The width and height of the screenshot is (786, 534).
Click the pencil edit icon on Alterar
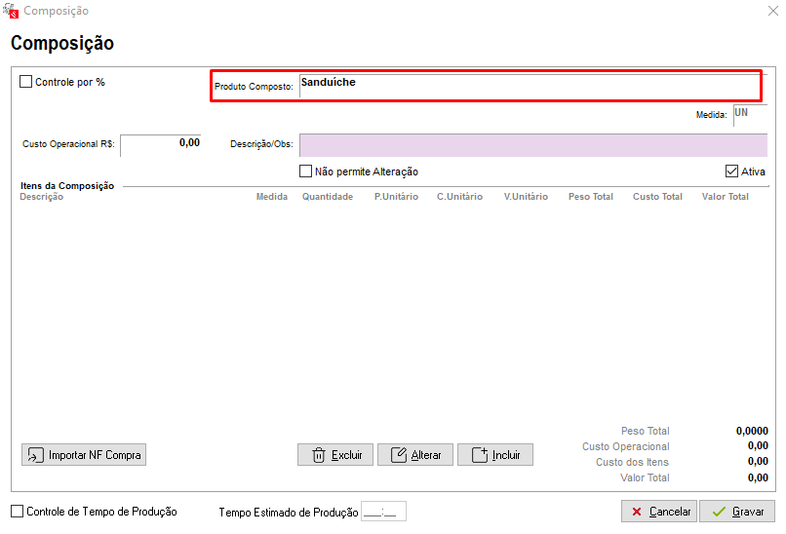point(399,455)
